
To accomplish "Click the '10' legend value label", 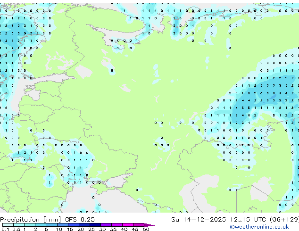I will pos(59,229).
